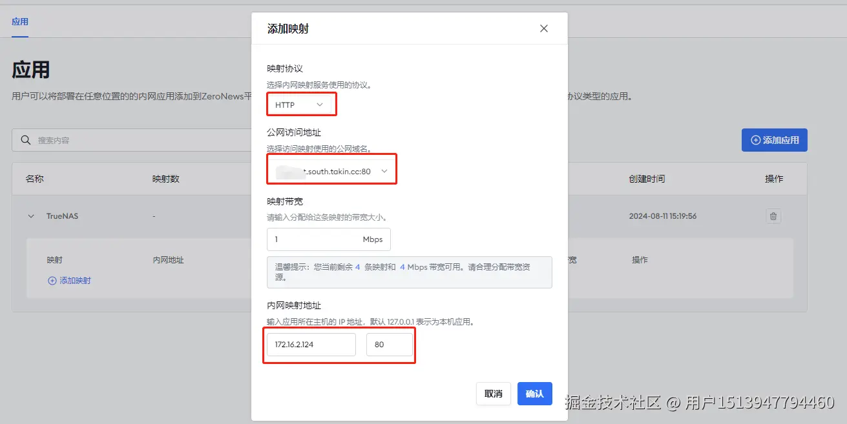847x424 pixels.
Task: Click the creation time 2024-08-11 15:19:56
Action: pos(663,216)
